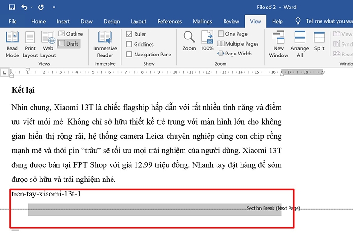Open the Review tab
The width and height of the screenshot is (353, 235).
[231, 21]
